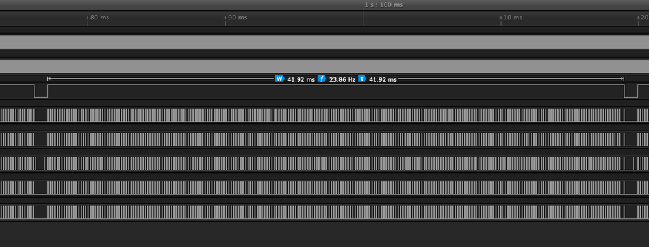Click the +80 ms timeline tick label
Screen dimensions: 649x247
click(97, 18)
